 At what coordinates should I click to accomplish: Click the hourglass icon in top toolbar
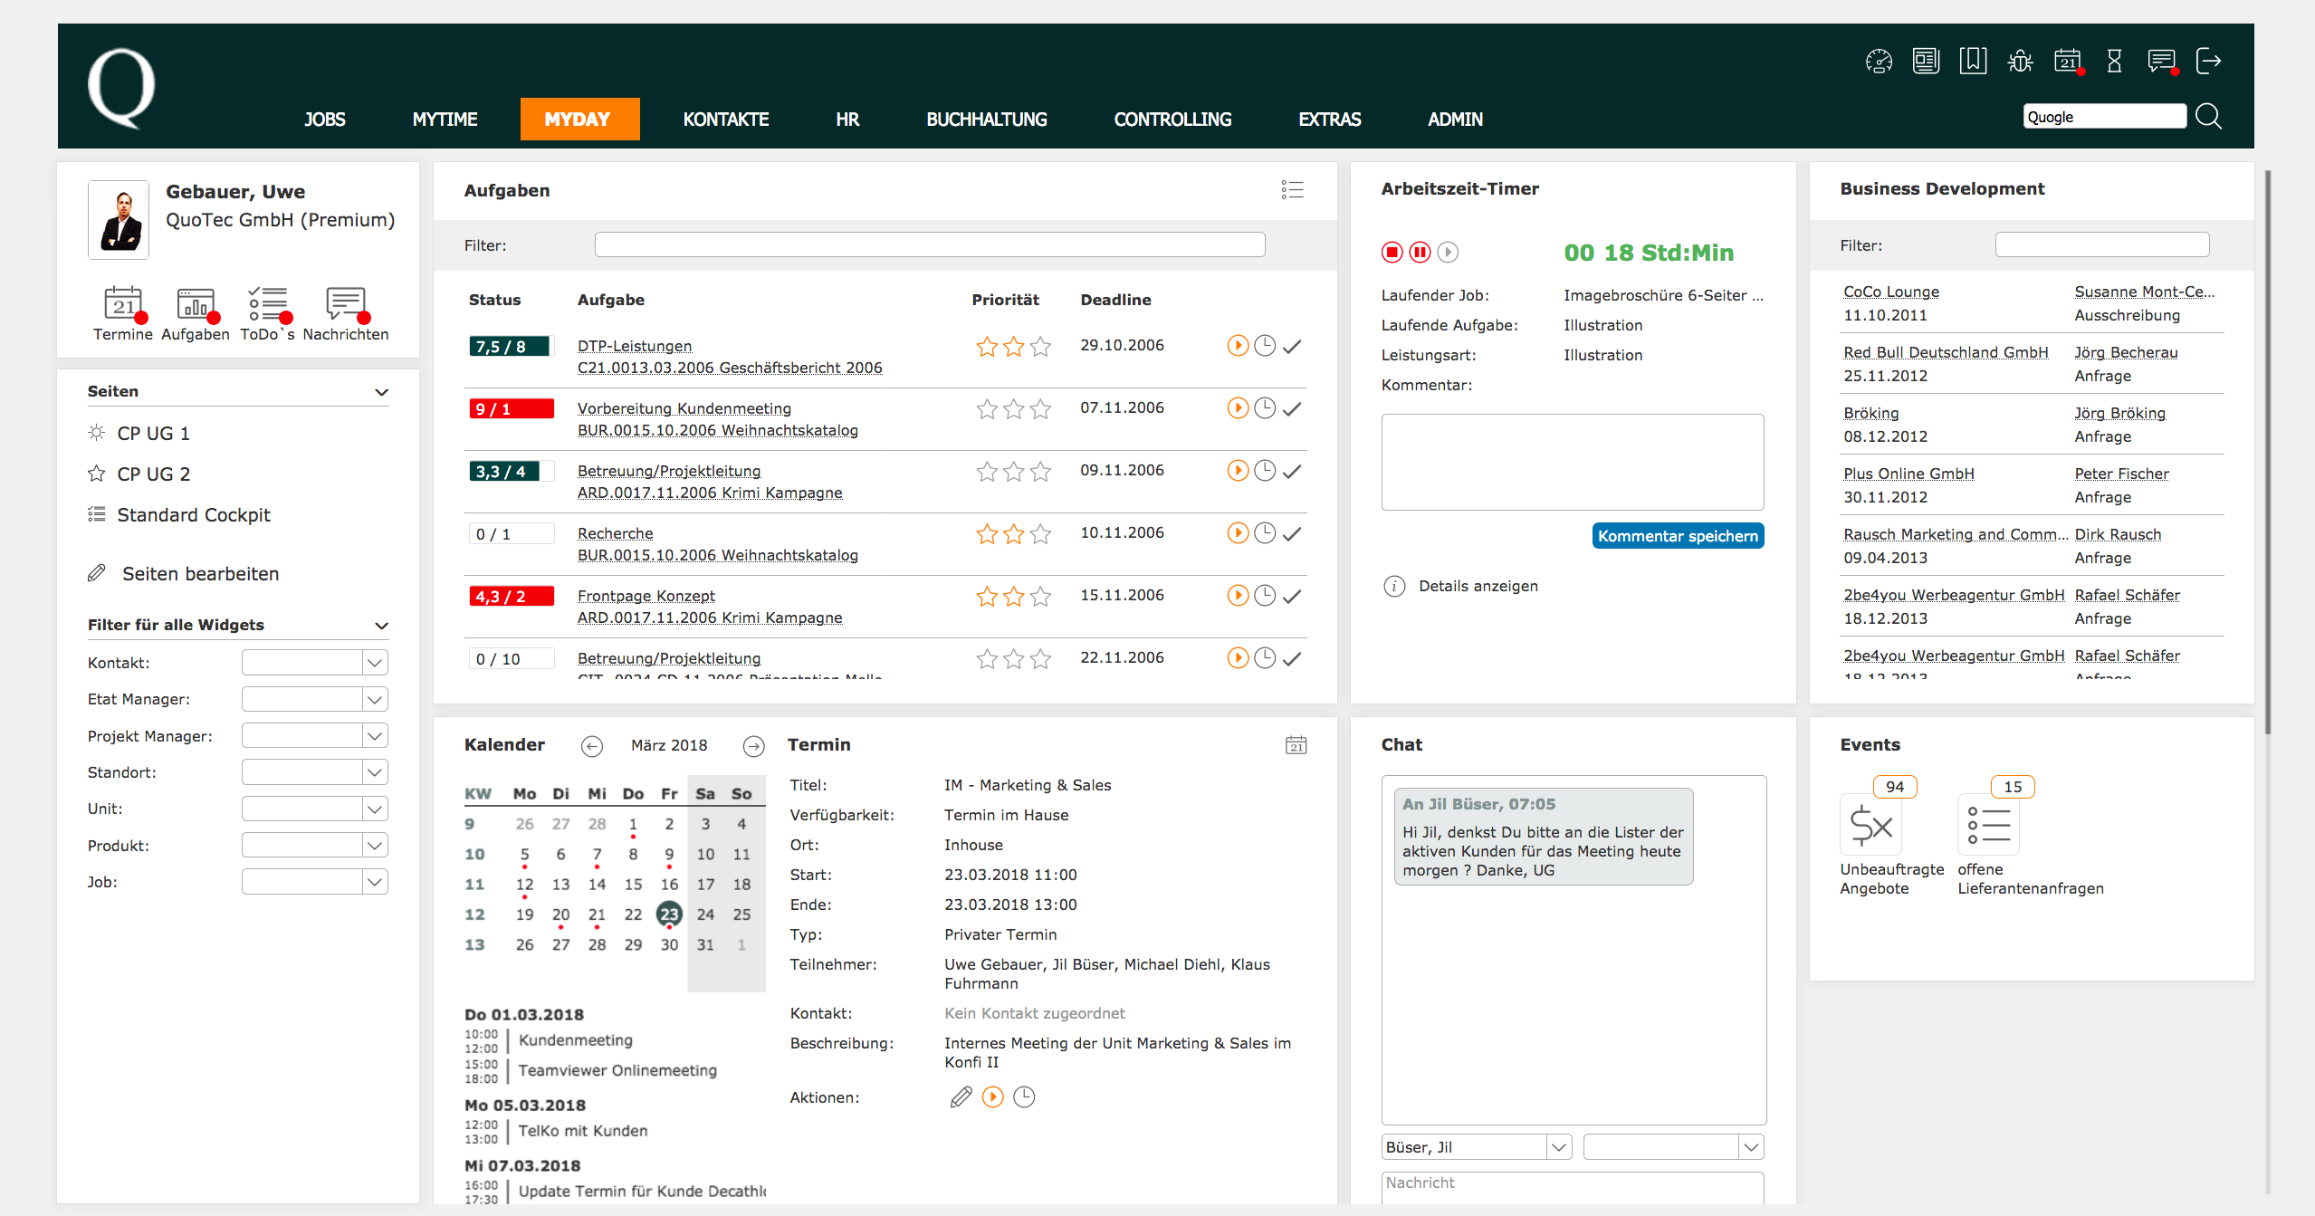click(x=2114, y=62)
